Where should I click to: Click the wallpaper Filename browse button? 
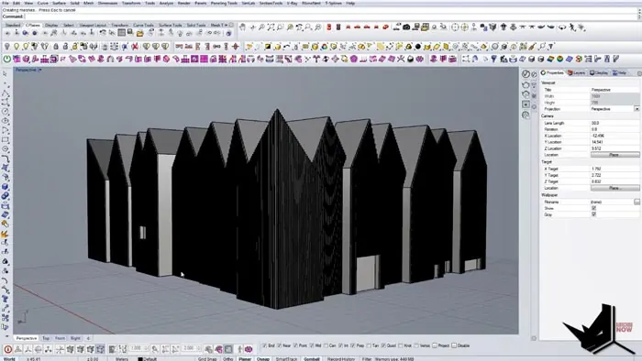coord(636,202)
